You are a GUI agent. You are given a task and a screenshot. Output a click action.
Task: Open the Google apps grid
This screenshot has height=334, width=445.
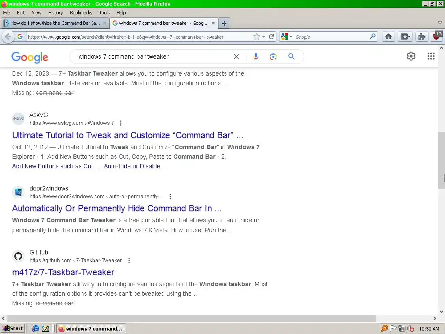click(431, 56)
